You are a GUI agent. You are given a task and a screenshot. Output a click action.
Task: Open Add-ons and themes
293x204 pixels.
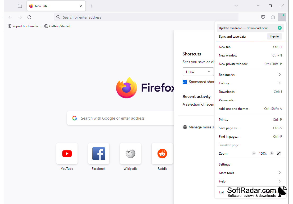(250, 109)
